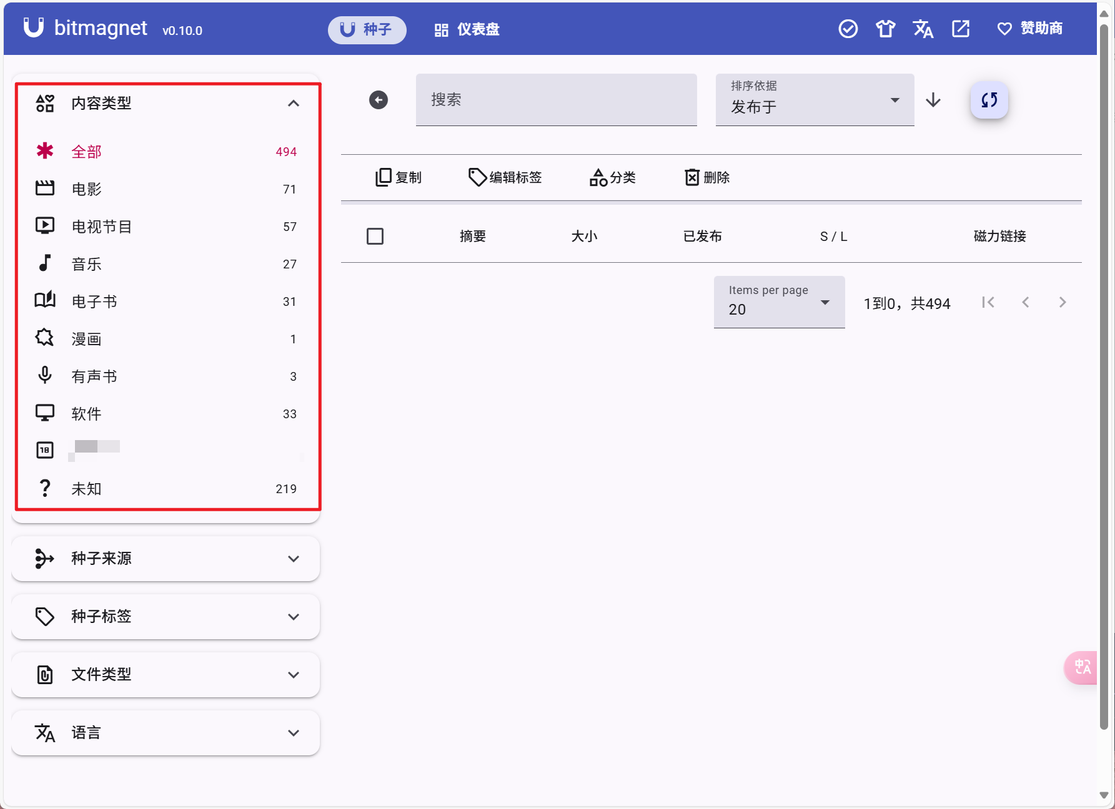Image resolution: width=1115 pixels, height=809 pixels.
Task: Click the classify icon 分类
Action: coord(613,177)
